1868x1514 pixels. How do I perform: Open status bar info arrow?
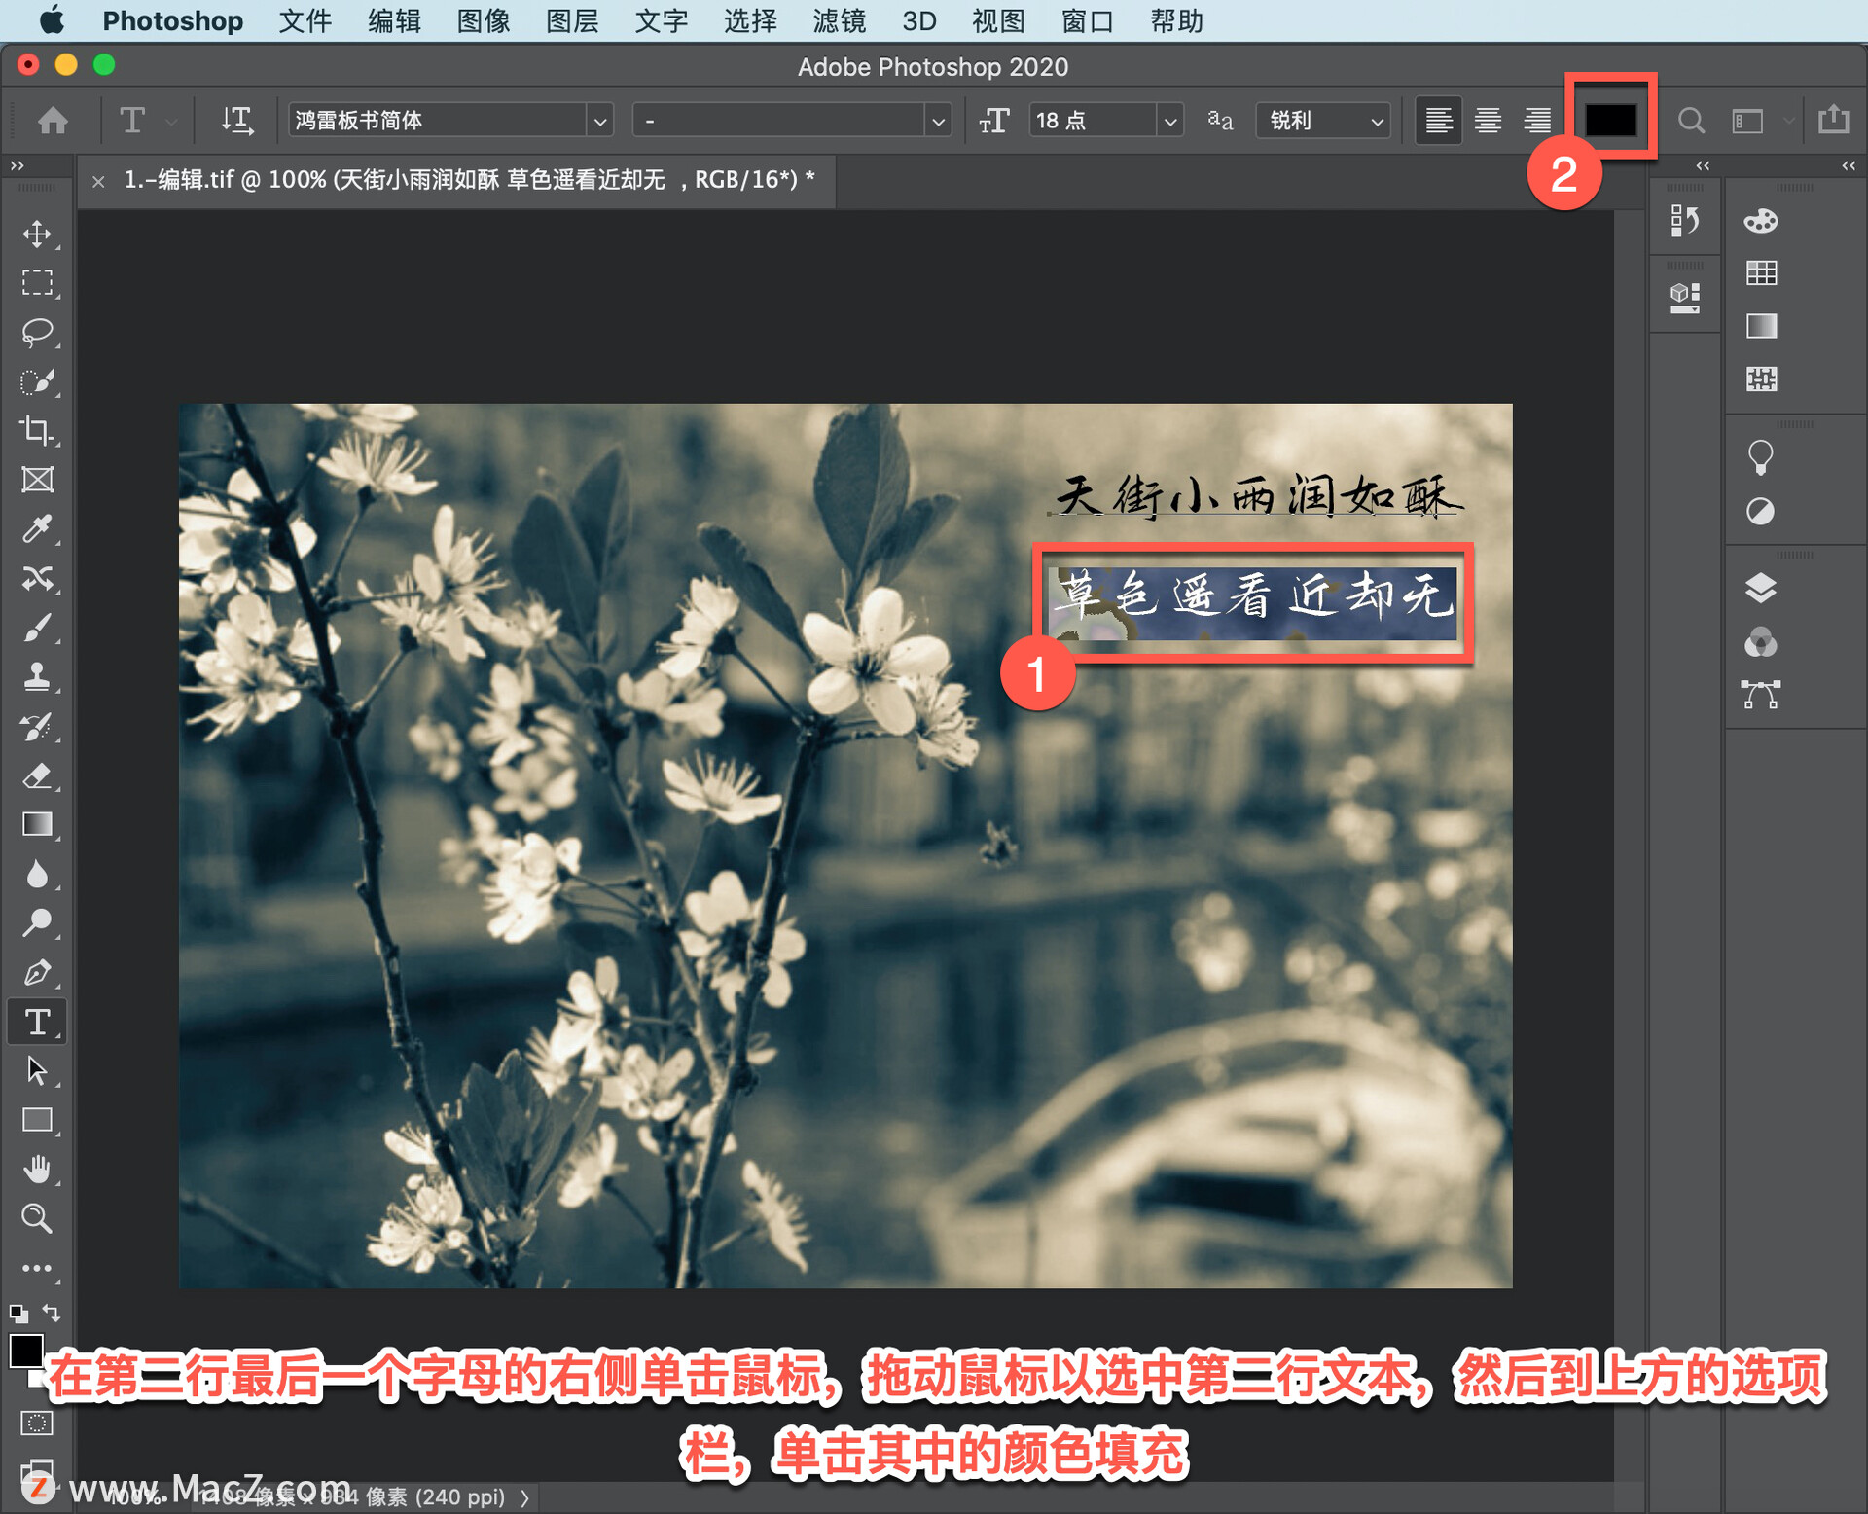pos(524,1498)
